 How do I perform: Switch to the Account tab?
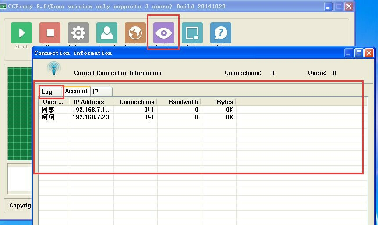tap(76, 91)
